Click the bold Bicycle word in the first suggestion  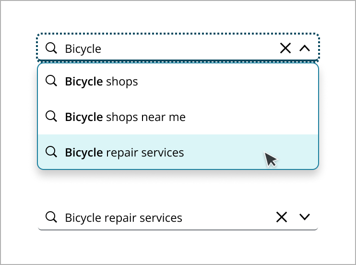point(83,82)
